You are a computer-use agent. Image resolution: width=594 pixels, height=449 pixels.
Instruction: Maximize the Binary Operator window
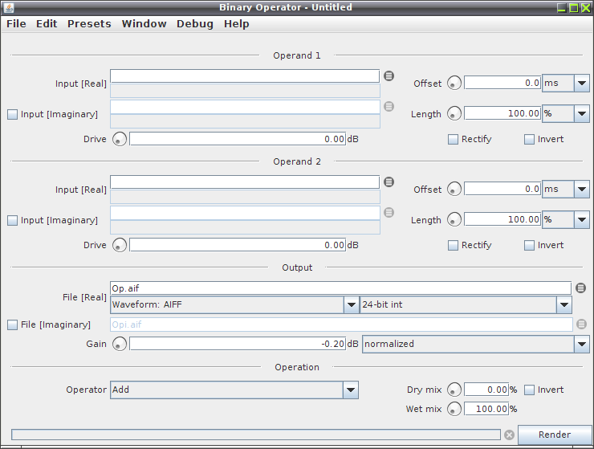[x=574, y=7]
